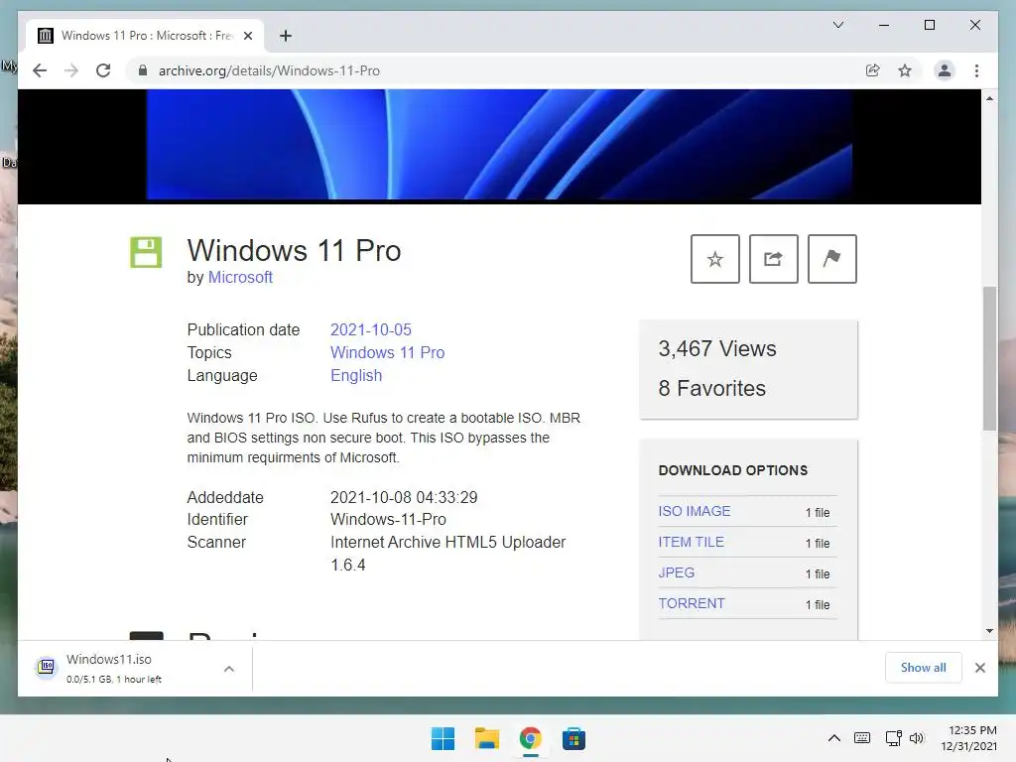Share this archive item

pyautogui.click(x=773, y=259)
